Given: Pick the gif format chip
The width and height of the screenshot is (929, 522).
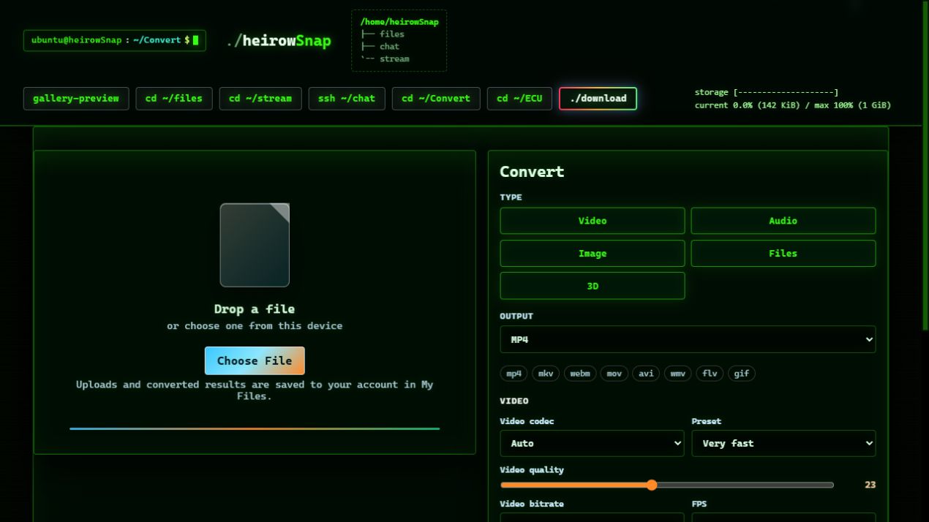Looking at the screenshot, I should pyautogui.click(x=742, y=374).
